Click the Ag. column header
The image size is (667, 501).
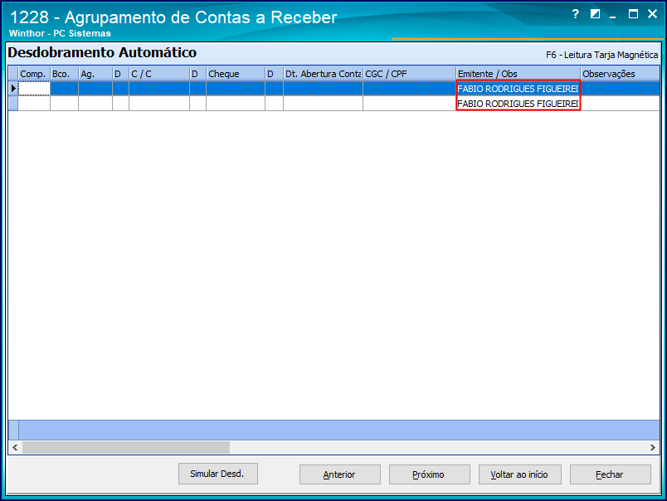(x=95, y=74)
